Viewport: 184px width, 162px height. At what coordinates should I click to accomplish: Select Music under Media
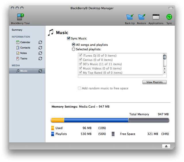pyautogui.click(x=27, y=71)
